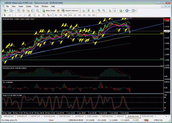The image size is (172, 123).
Task: Switch timeframe to M5
Action: [61, 15]
